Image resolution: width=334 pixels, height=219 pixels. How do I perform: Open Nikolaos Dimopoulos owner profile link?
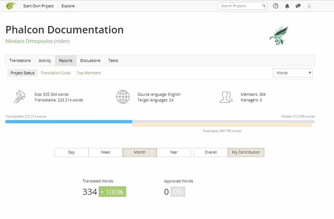tap(29, 41)
